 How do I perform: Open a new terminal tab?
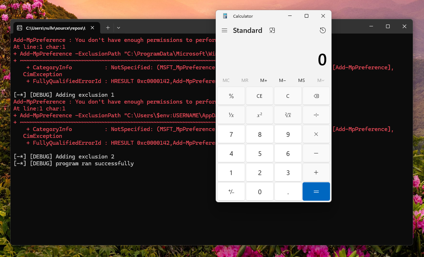tap(108, 27)
